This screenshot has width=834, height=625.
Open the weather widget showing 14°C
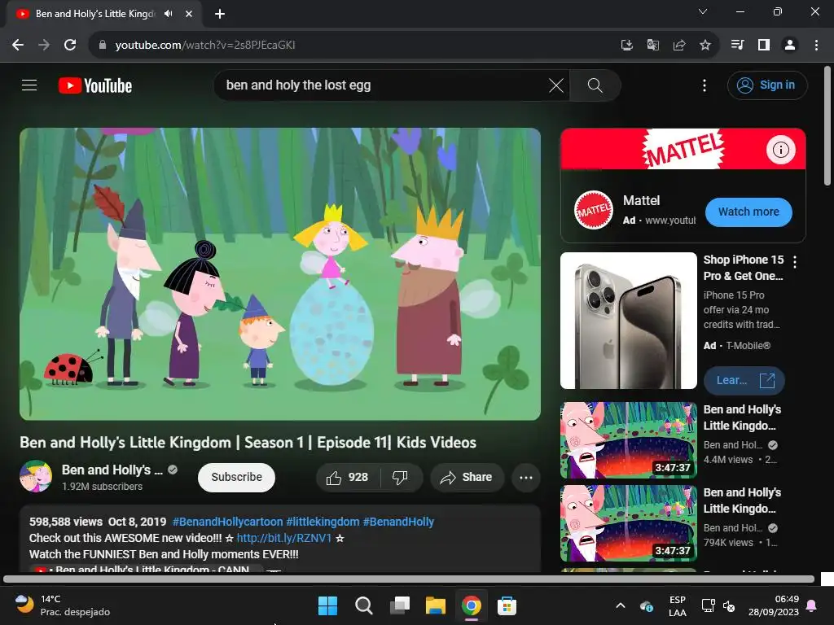[62, 605]
